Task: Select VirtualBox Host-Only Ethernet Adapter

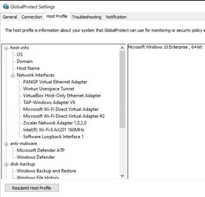Action: [x=62, y=96]
